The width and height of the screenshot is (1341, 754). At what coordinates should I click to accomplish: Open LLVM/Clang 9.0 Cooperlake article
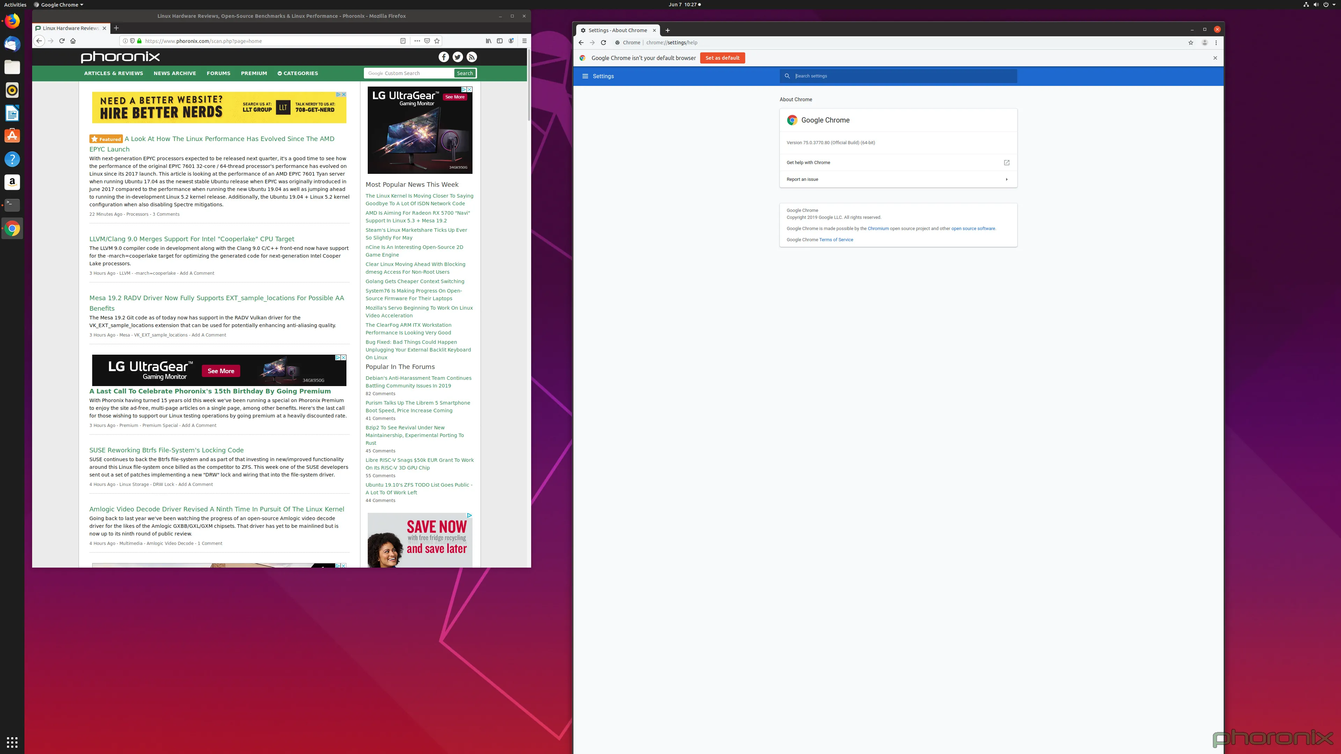click(x=192, y=239)
